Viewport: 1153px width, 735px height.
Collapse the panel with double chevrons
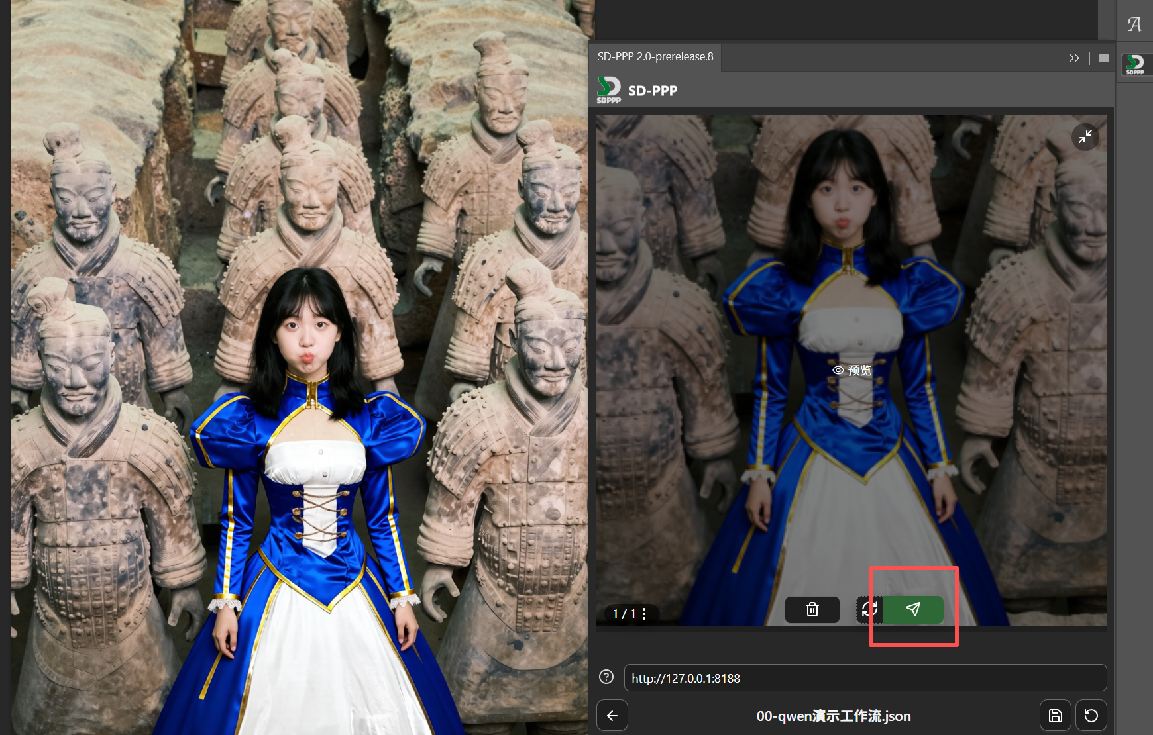[x=1074, y=58]
